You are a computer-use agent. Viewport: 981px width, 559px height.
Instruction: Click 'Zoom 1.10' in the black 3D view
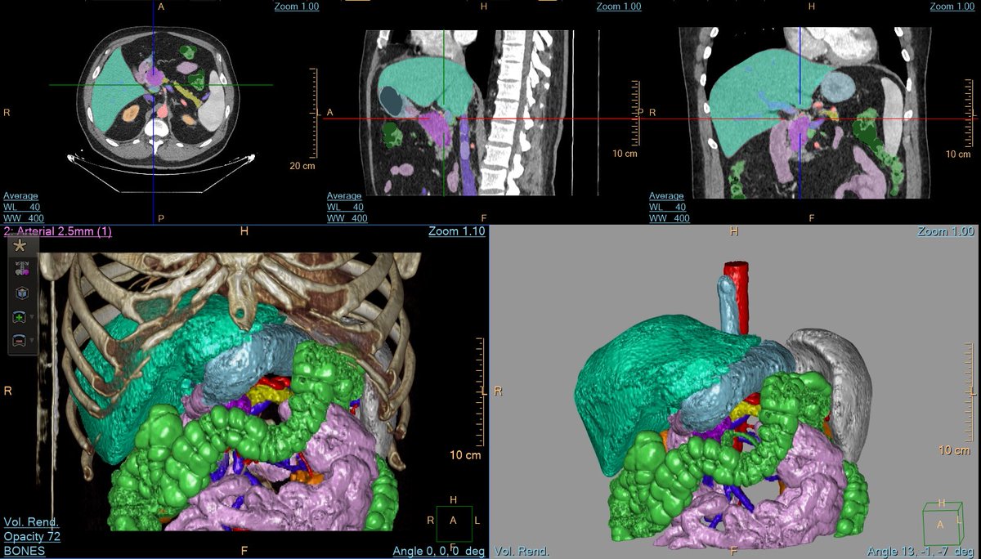coord(457,231)
